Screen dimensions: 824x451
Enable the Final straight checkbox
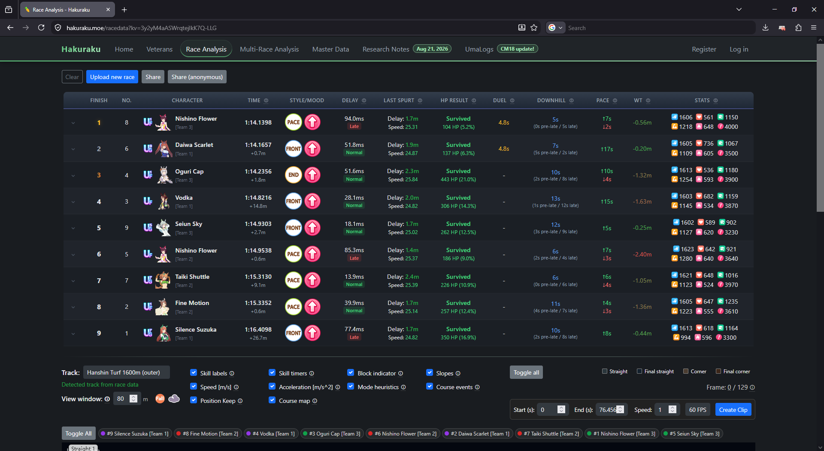pyautogui.click(x=639, y=371)
